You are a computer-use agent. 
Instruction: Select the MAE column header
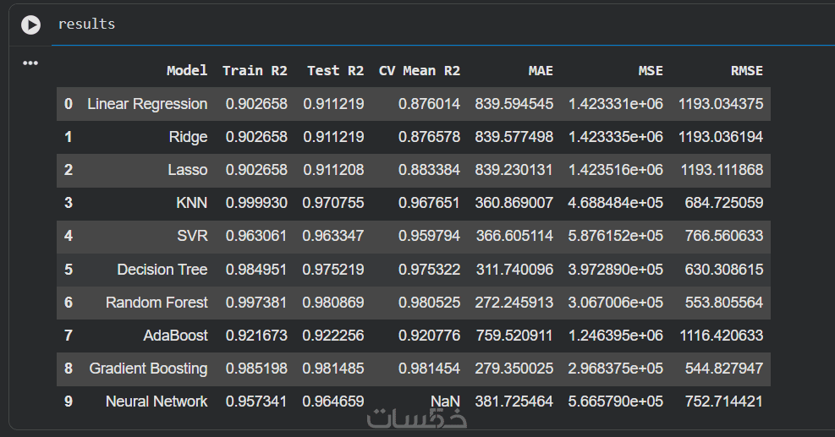tap(541, 71)
